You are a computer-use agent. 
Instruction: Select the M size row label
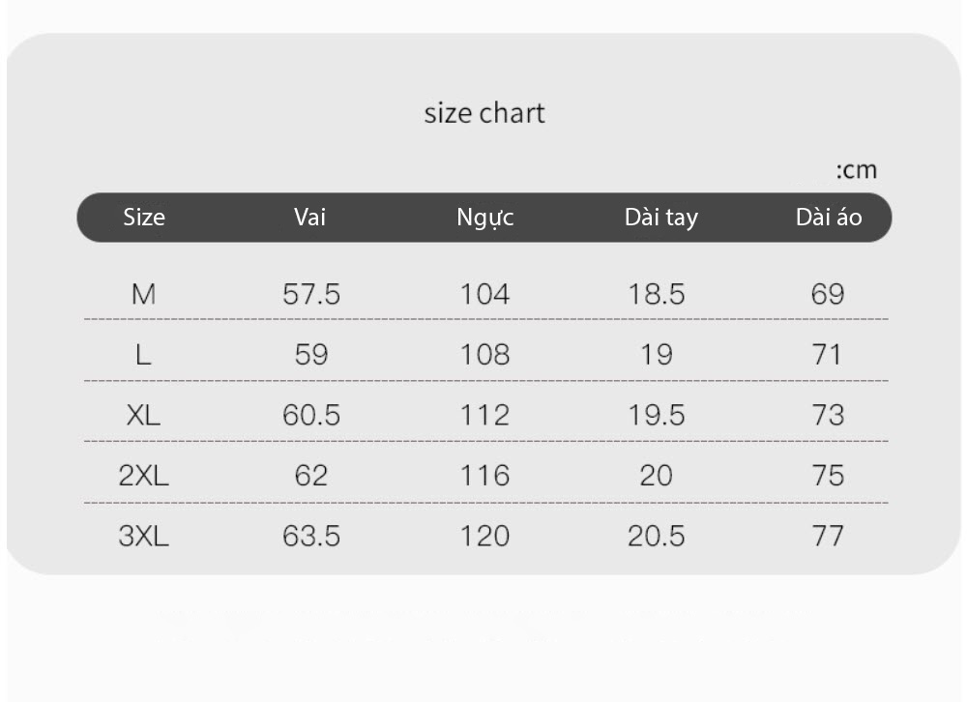tap(144, 294)
